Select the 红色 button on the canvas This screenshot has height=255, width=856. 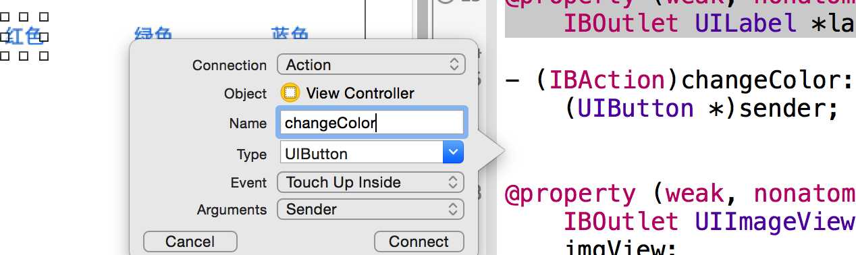(x=25, y=36)
